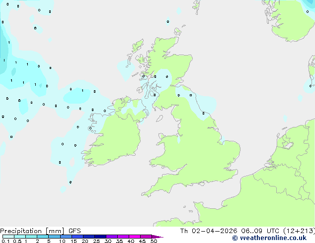
Task: Choose the 40–45 mm magenta legend swatch
Action: (x=135, y=237)
